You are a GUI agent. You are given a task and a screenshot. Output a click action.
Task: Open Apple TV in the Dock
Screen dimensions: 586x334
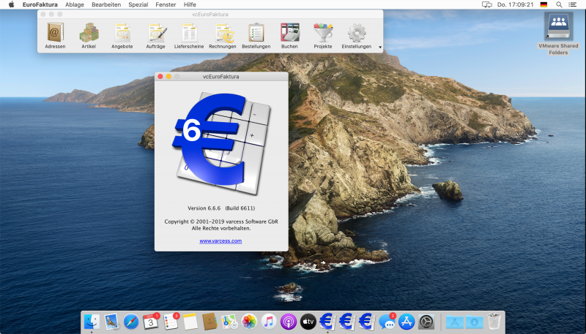pyautogui.click(x=308, y=322)
